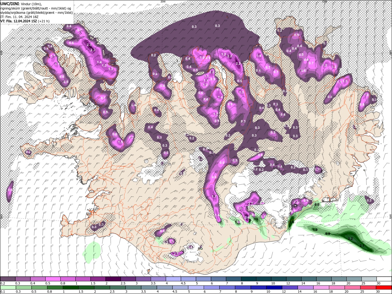Click the 1.0 value in the green rain band
Viewport: 392px width, 294px height.
pyautogui.click(x=315, y=230)
